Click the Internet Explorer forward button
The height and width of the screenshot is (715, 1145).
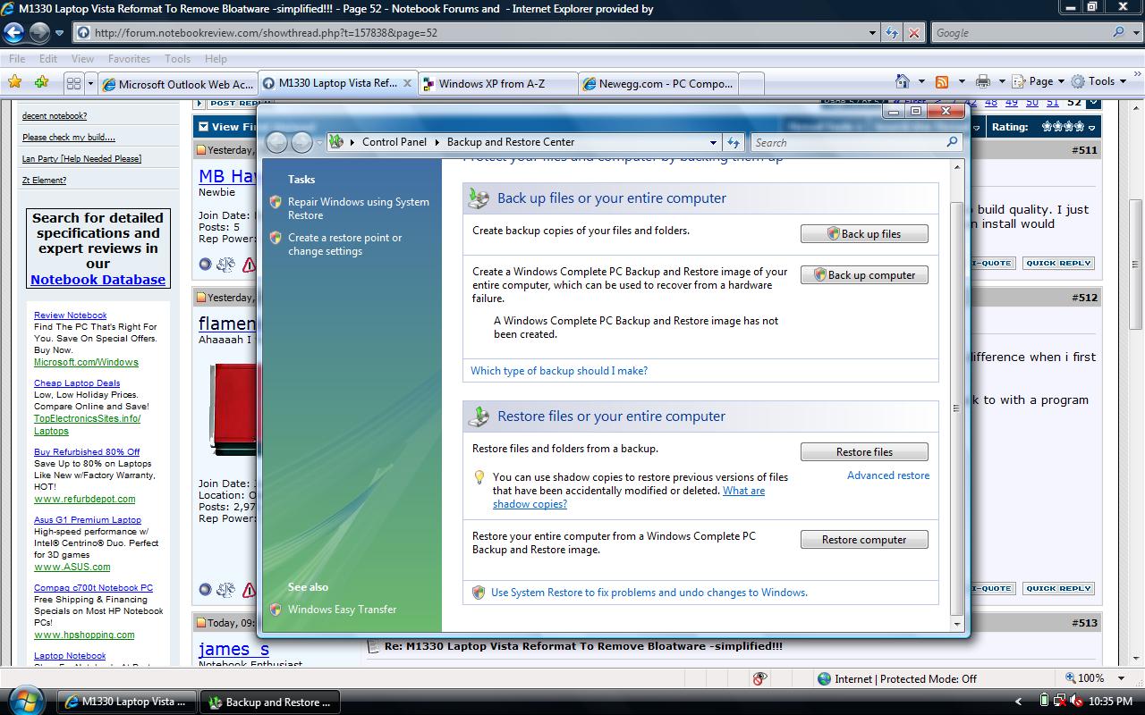point(39,33)
